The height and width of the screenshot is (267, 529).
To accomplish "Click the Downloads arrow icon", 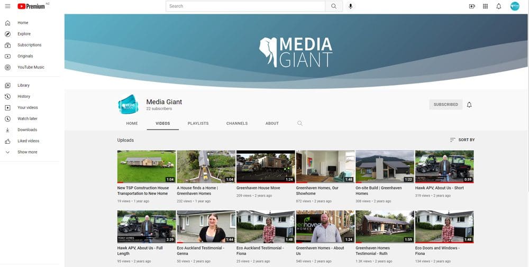I will [7, 130].
